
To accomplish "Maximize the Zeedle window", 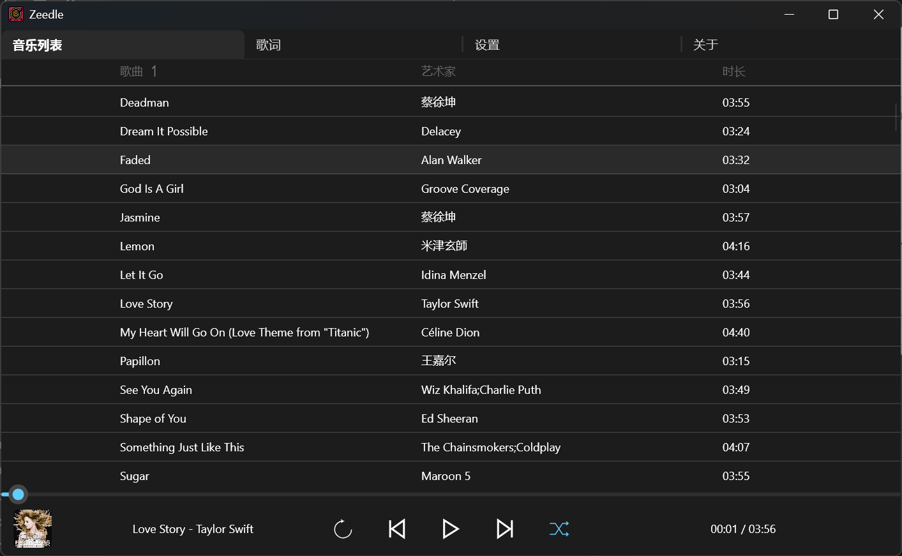I will [833, 14].
